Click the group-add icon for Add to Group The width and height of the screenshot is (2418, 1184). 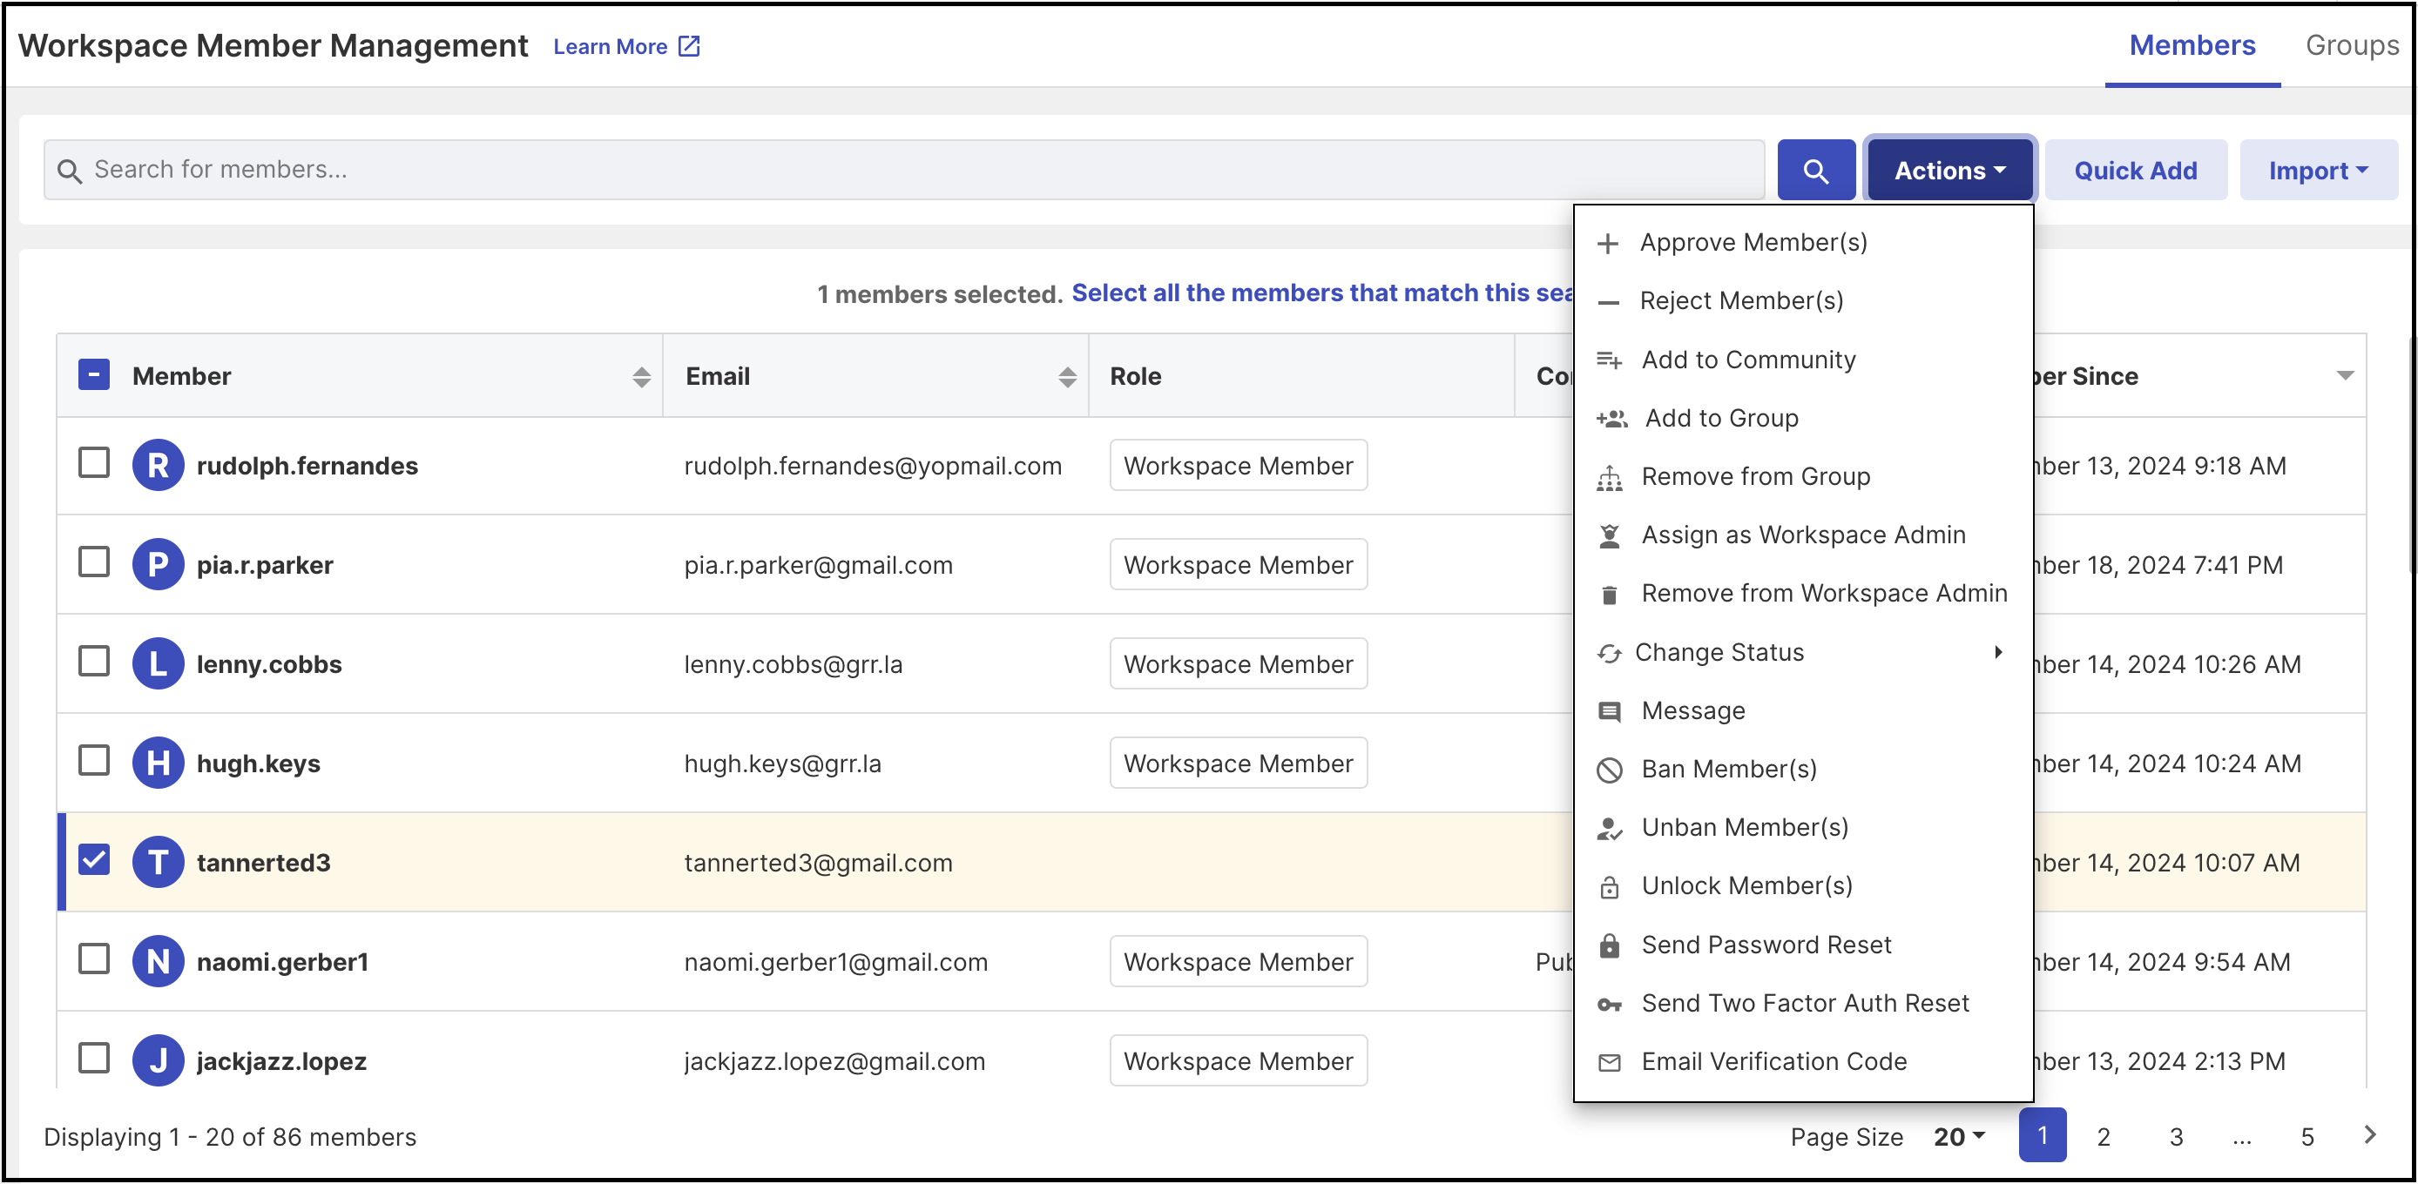click(1611, 419)
